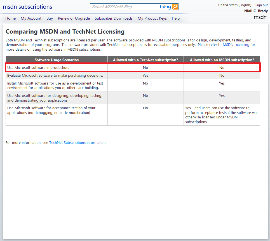Click the 'Use Microsoft software for designing, developing' cell
Screen dimensions: 270x241
click(57, 98)
